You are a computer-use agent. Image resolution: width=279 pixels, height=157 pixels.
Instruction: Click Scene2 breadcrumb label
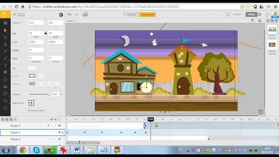click(x=70, y=21)
